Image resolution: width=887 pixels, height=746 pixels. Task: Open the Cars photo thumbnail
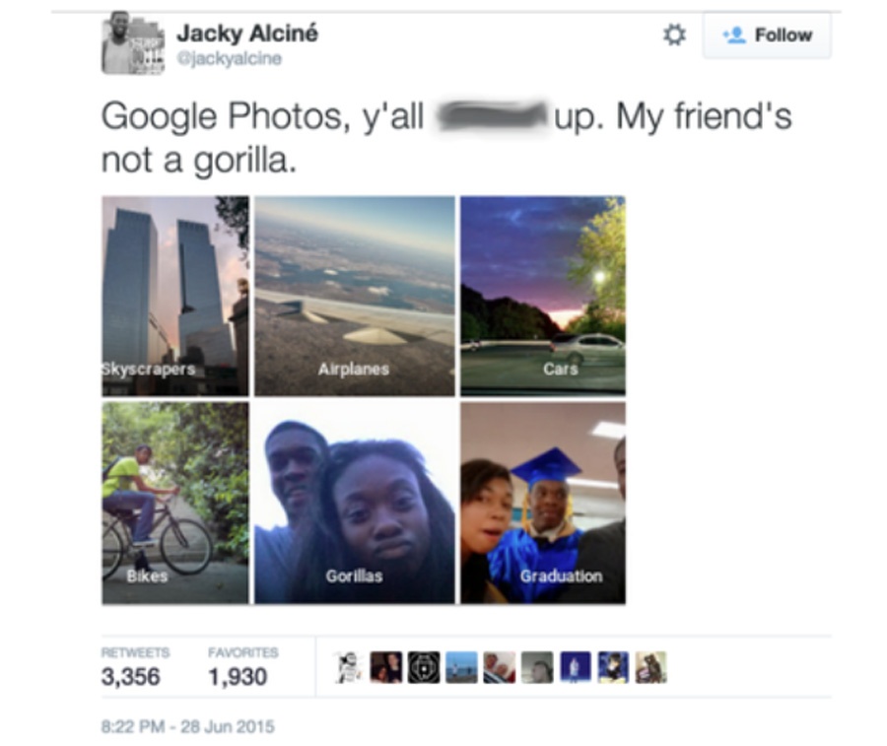point(543,296)
